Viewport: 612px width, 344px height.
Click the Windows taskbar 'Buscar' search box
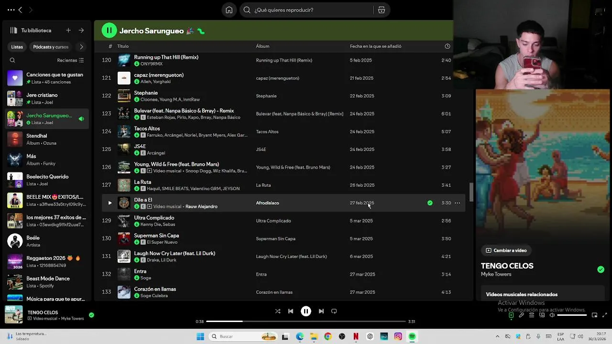(x=244, y=336)
